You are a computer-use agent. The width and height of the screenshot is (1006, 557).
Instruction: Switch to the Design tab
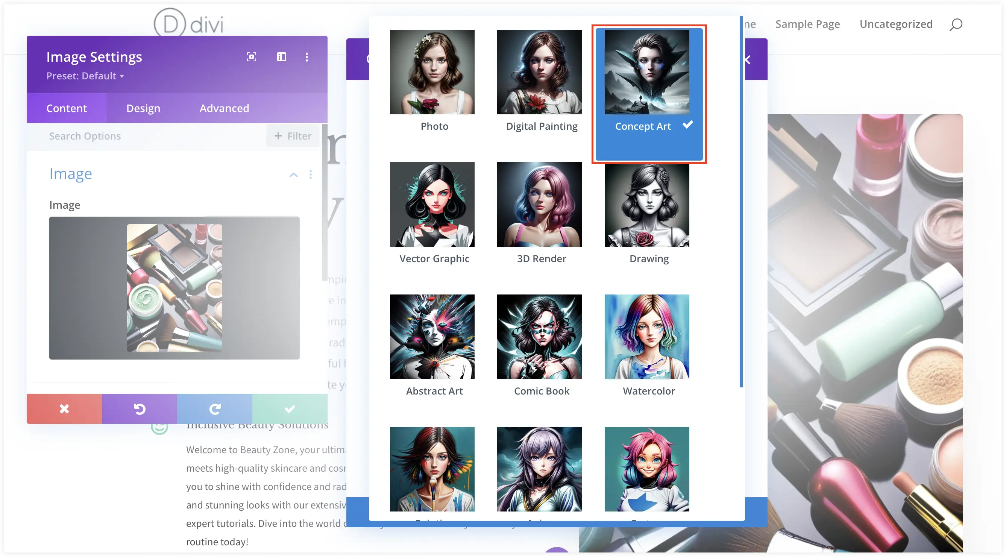(x=143, y=108)
